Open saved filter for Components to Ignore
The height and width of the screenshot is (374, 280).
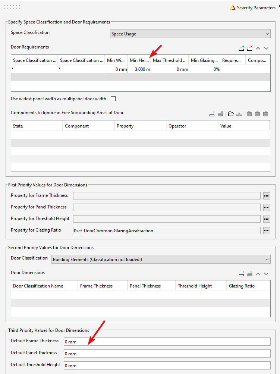[231, 114]
